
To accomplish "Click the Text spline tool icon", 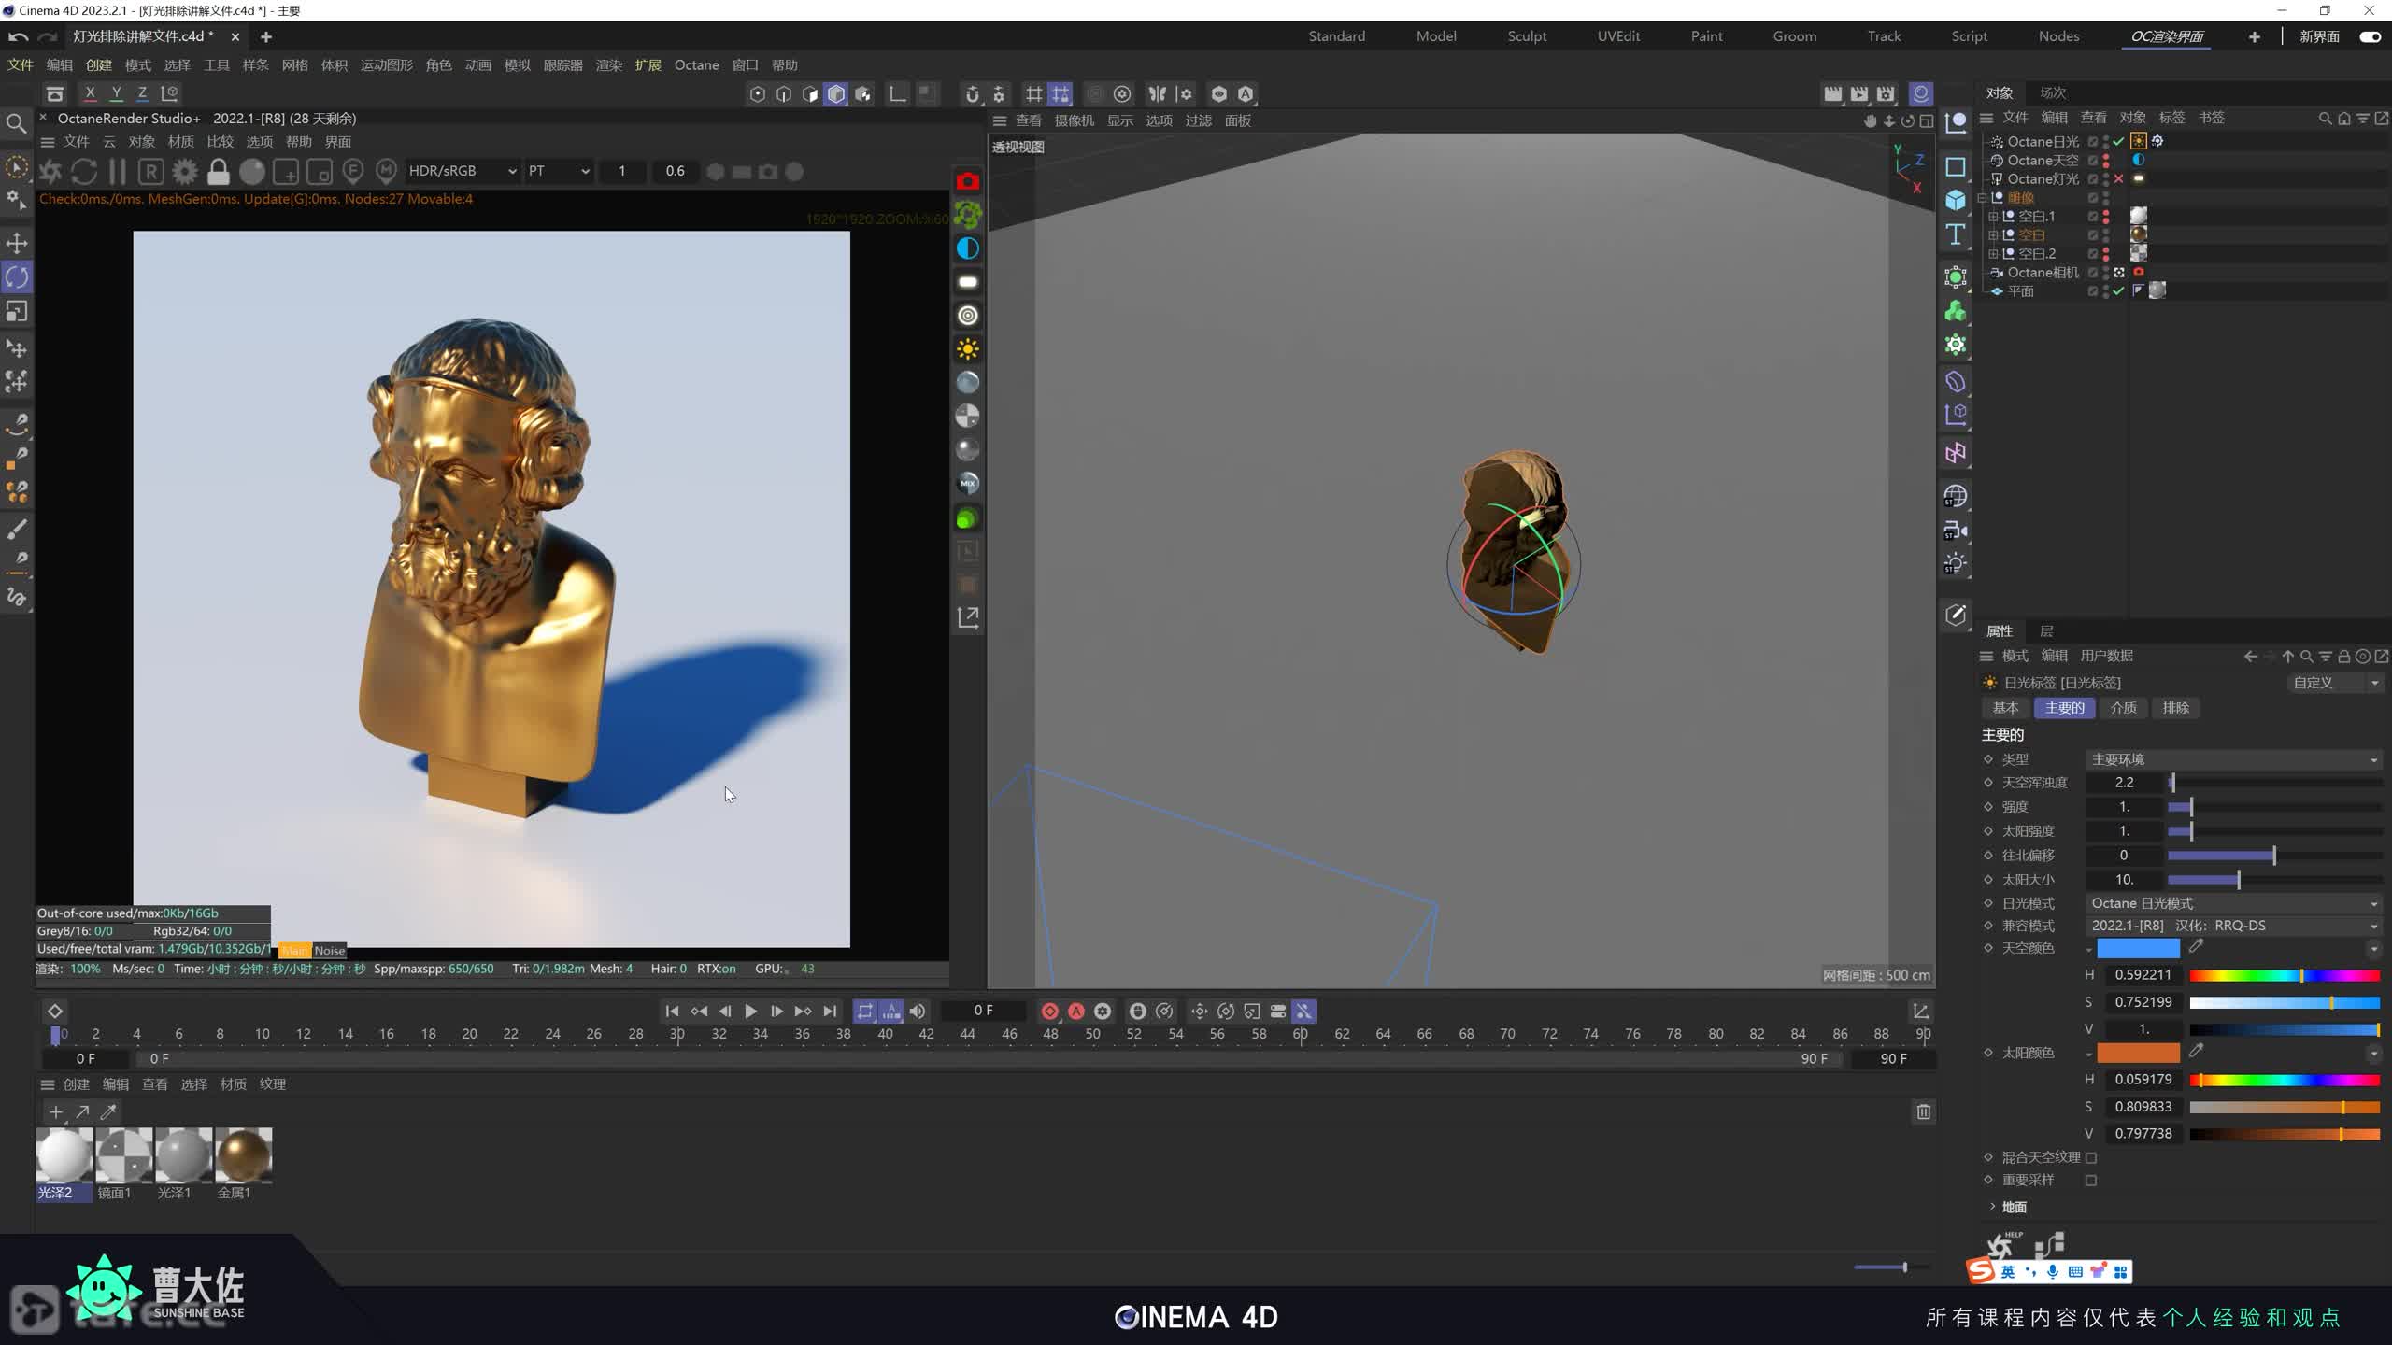I will (x=1956, y=234).
